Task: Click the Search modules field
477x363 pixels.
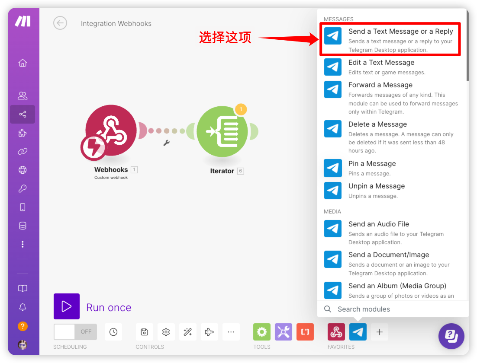Action: [x=393, y=309]
